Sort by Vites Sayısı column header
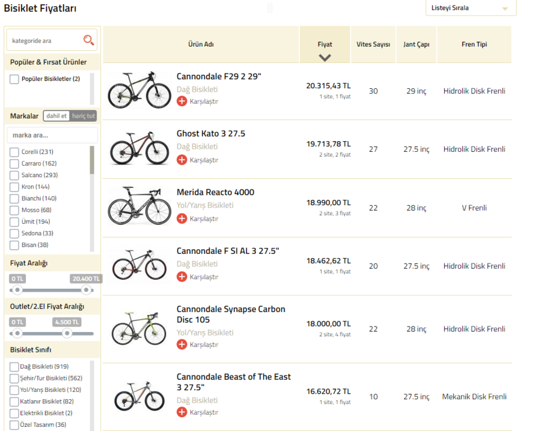 coord(373,44)
